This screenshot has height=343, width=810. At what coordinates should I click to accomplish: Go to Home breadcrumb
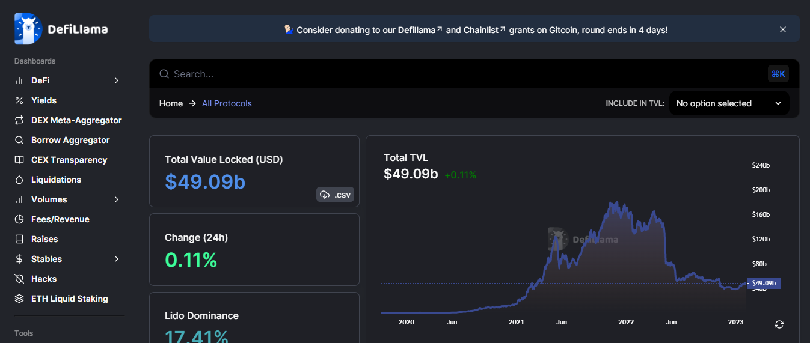[x=171, y=103]
